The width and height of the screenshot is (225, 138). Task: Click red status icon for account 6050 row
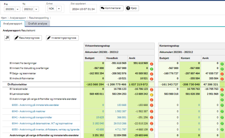click(152, 130)
